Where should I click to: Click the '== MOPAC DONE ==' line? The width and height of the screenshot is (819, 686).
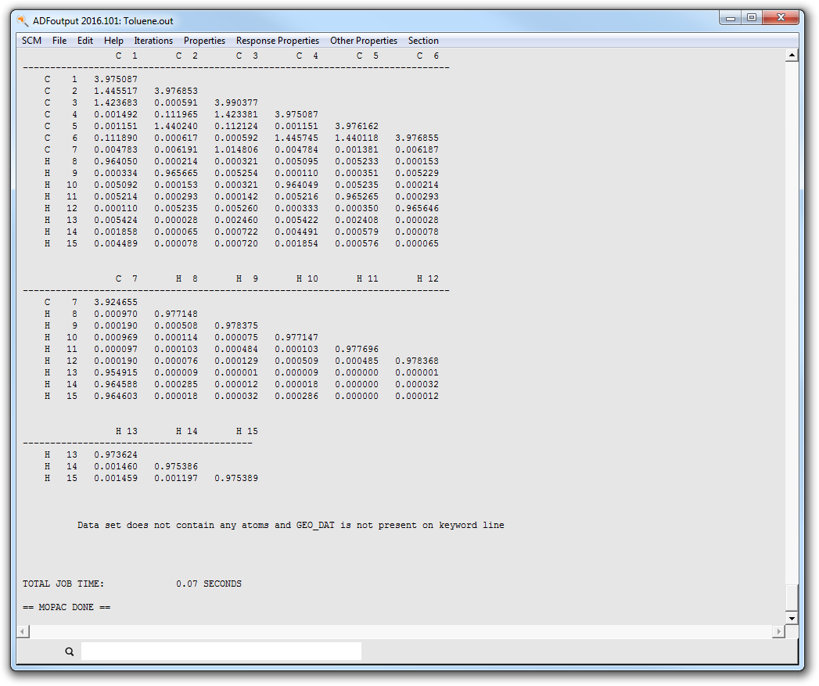coord(66,607)
